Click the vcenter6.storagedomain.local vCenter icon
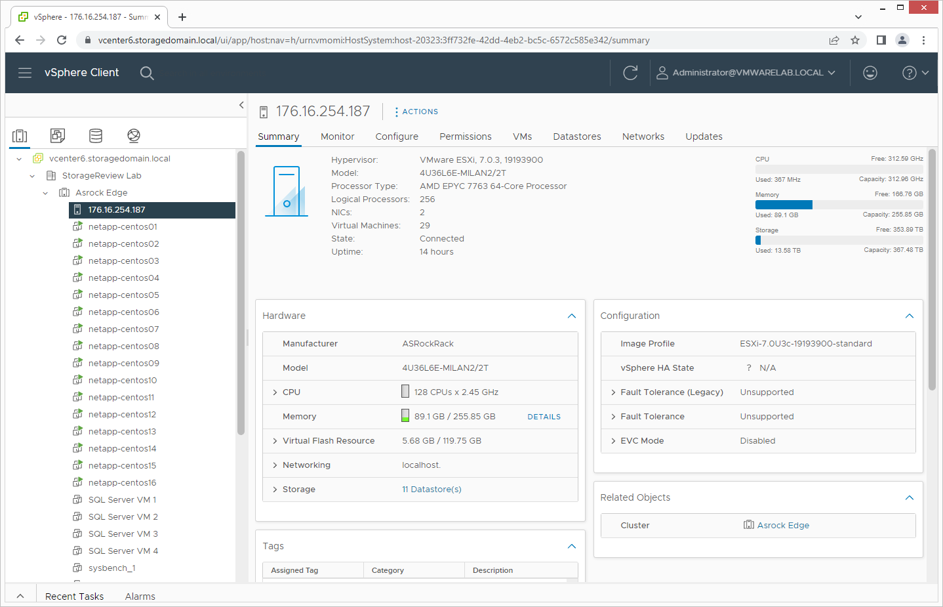Viewport: 943px width, 607px height. pos(38,159)
